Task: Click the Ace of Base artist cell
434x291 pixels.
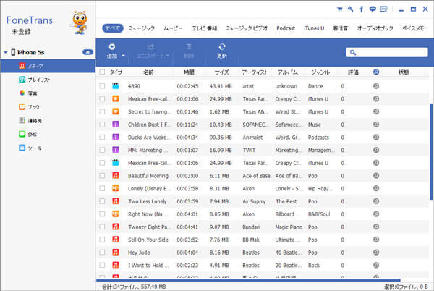Action: pyautogui.click(x=256, y=176)
